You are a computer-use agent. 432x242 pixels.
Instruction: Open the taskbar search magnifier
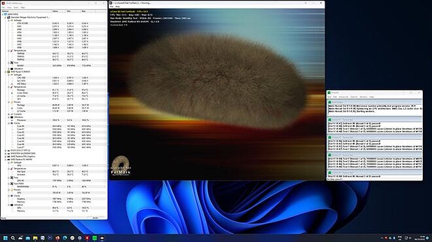tap(13, 238)
